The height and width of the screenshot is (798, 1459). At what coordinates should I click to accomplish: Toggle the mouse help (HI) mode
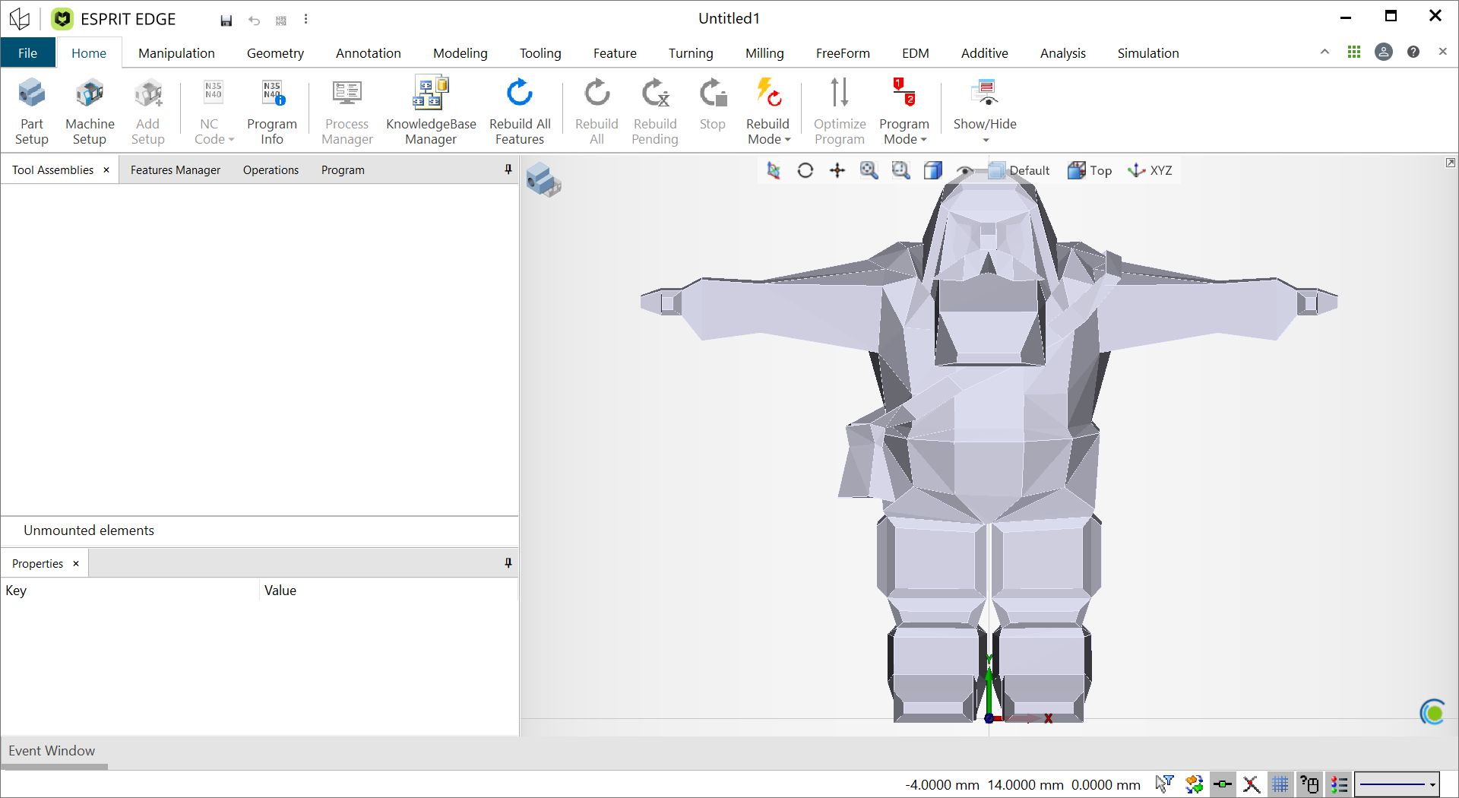[x=1309, y=784]
